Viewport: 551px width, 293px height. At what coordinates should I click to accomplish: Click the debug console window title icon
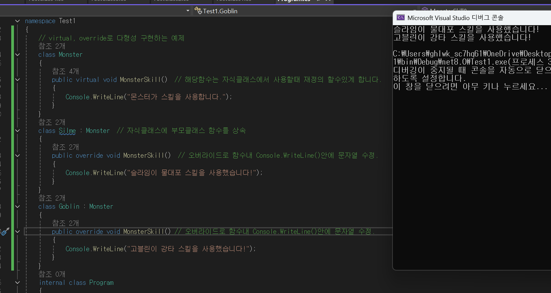pos(401,18)
